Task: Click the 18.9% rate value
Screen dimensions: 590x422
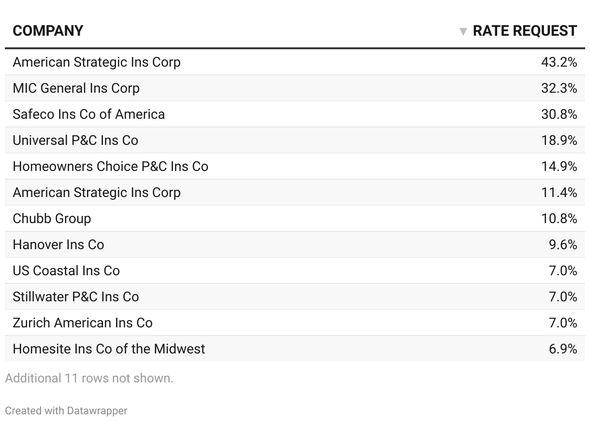Action: coord(559,141)
